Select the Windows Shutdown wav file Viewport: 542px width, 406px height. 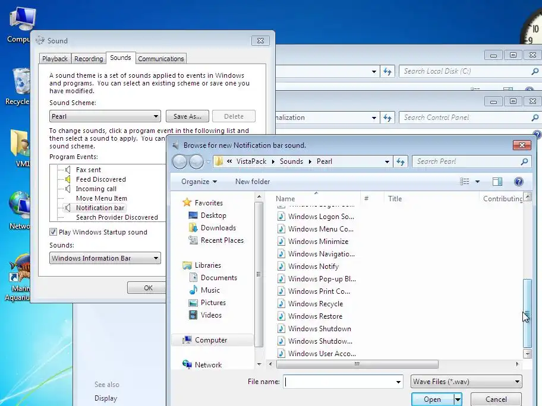(314, 329)
